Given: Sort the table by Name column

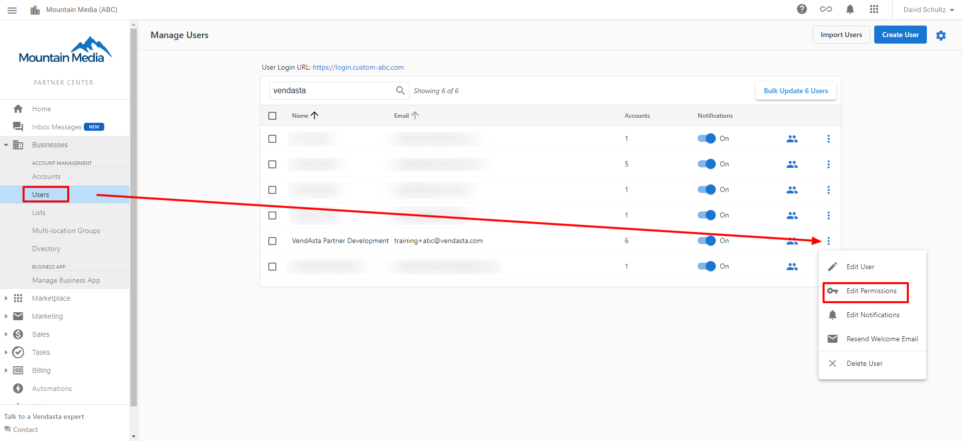Looking at the screenshot, I should point(305,115).
